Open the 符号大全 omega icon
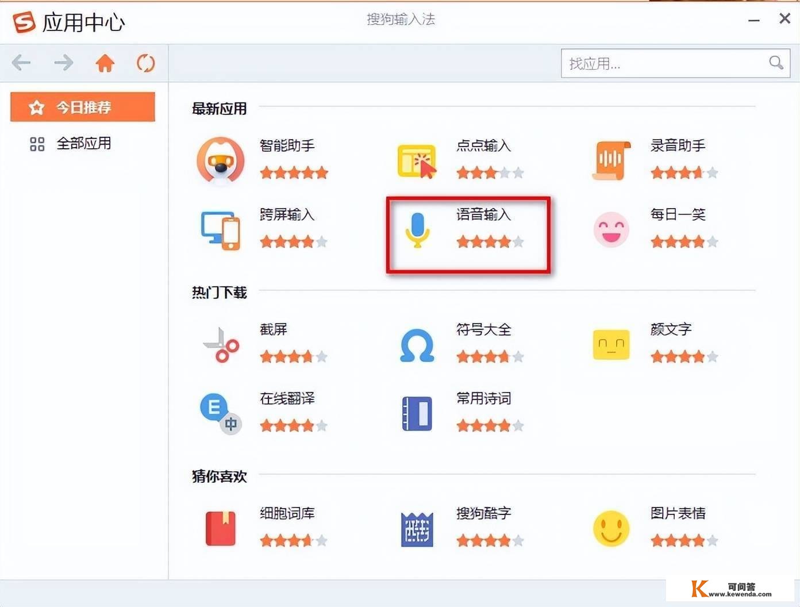800x607 pixels. [x=417, y=345]
